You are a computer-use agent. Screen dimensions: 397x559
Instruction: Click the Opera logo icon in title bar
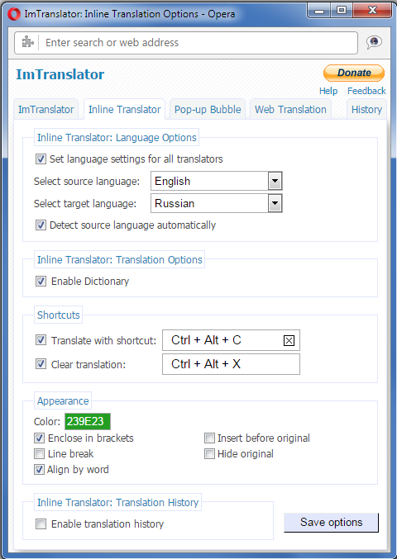click(14, 14)
